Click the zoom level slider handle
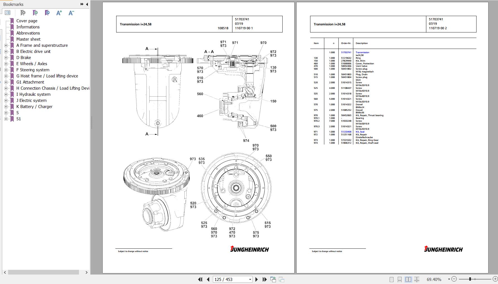Screen dimensions: 498x284 (x=470, y=279)
